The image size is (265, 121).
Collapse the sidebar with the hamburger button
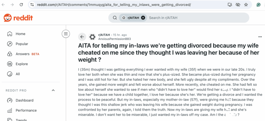pyautogui.click(x=66, y=34)
